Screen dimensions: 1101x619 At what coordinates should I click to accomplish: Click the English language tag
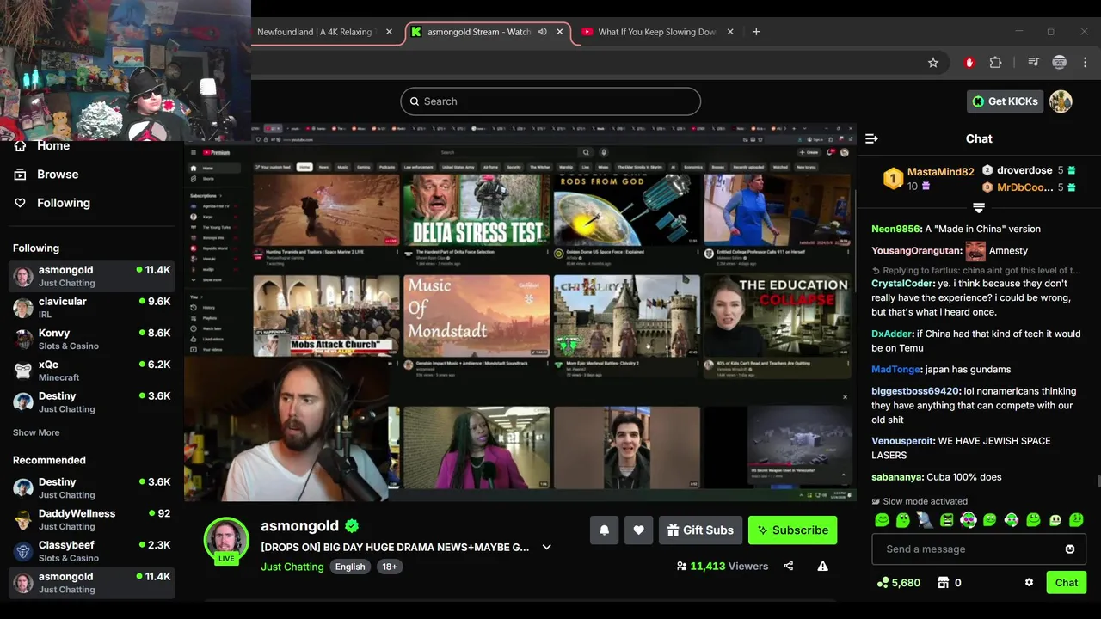coord(350,567)
